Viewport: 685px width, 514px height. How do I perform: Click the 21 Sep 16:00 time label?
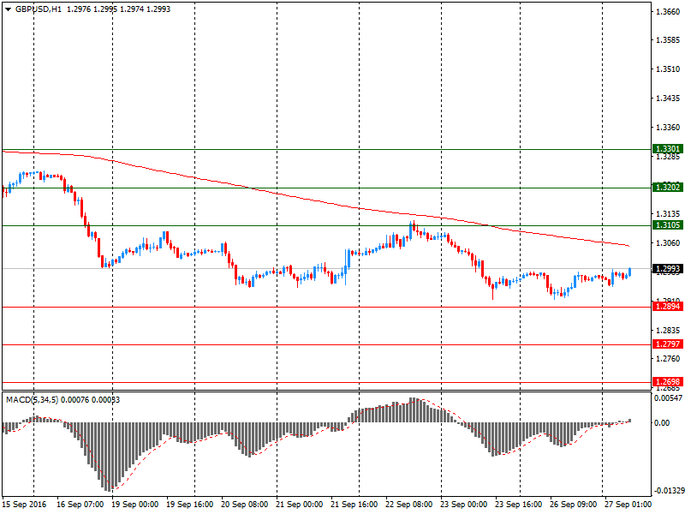[x=354, y=505]
